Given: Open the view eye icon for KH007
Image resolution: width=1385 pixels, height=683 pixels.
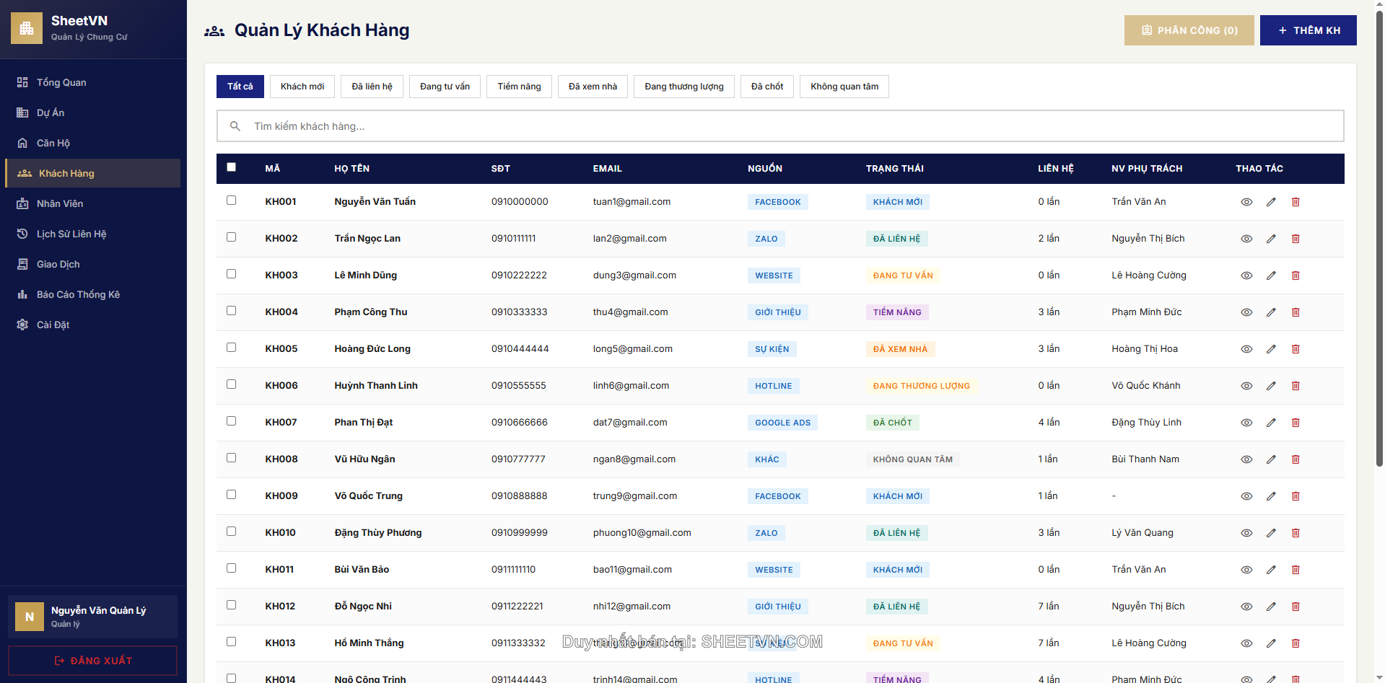Looking at the screenshot, I should (1246, 423).
